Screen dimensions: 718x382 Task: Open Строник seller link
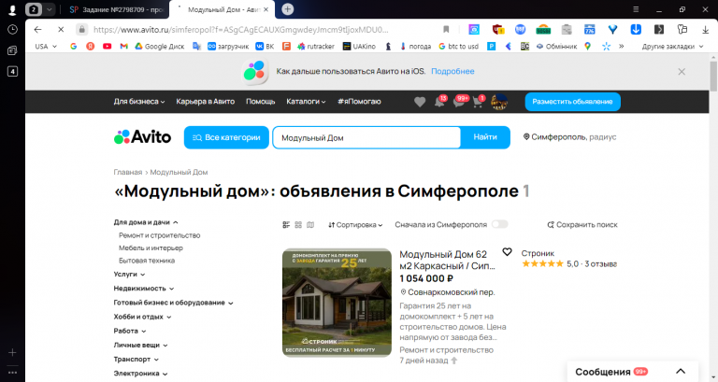538,253
